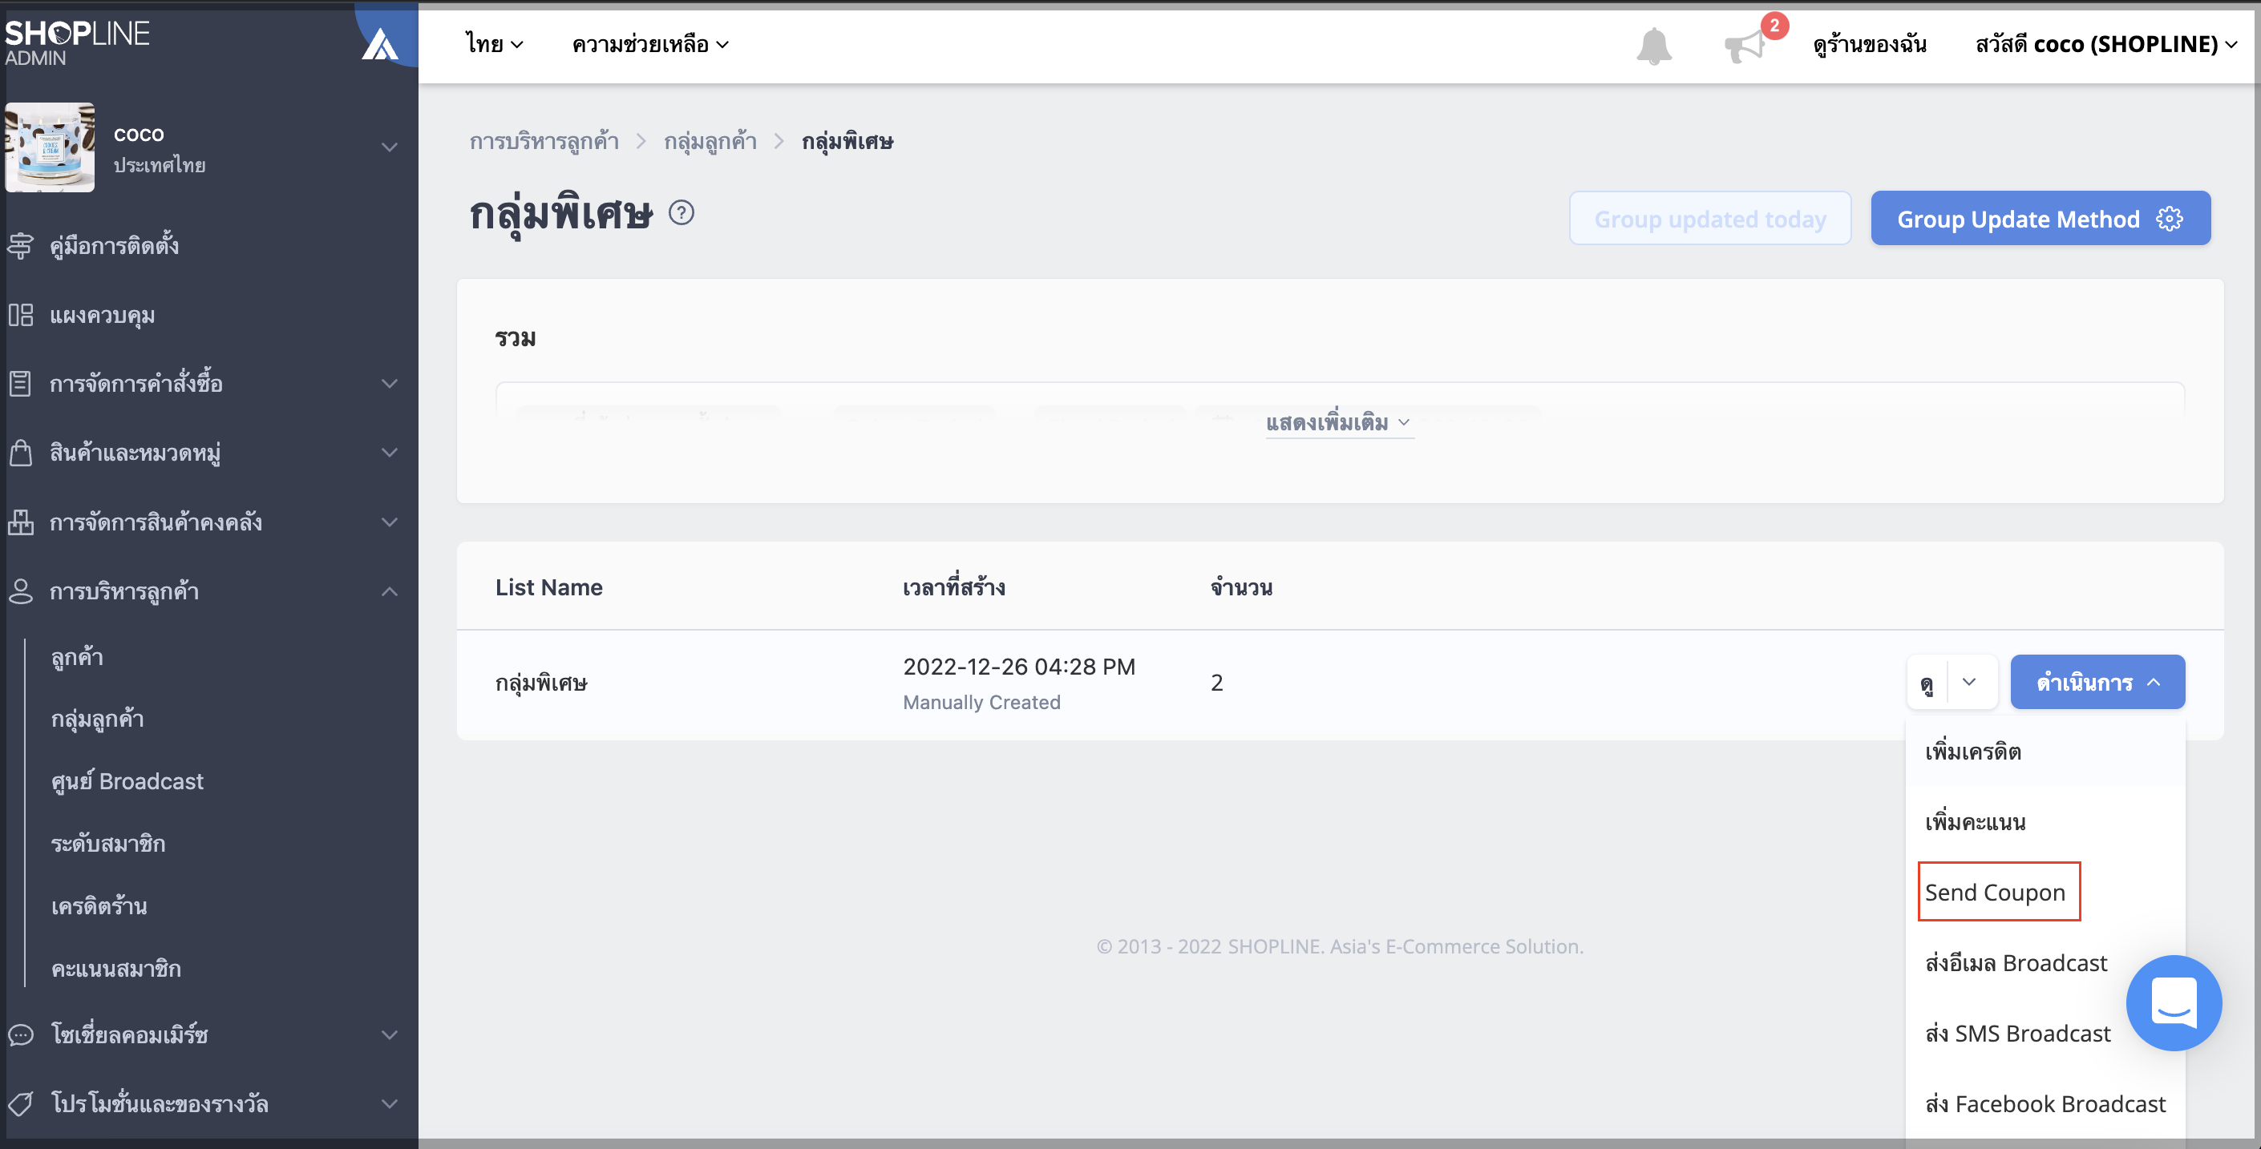This screenshot has height=1149, width=2261.
Task: Open ศูนย์ Broadcast sidebar item
Action: [x=127, y=780]
